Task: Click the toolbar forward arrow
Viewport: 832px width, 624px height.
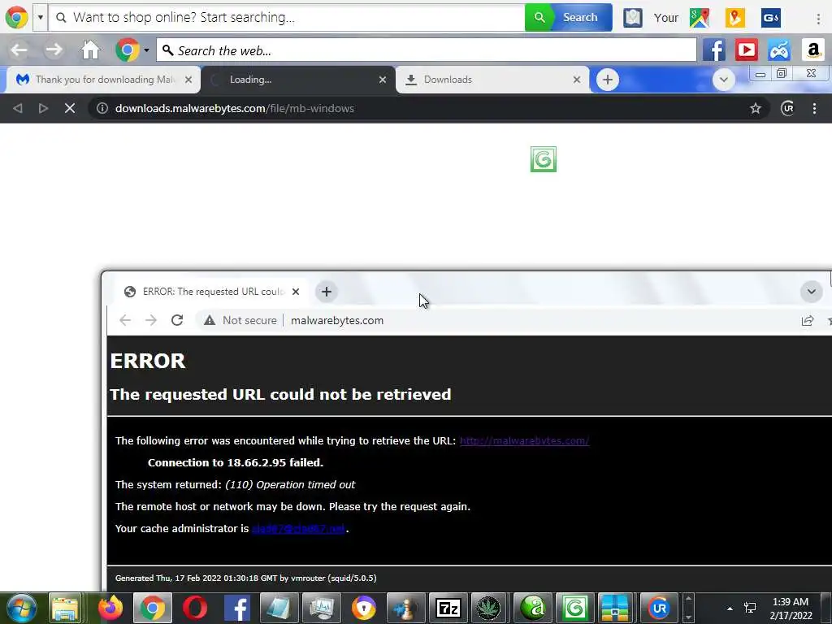Action: click(54, 50)
